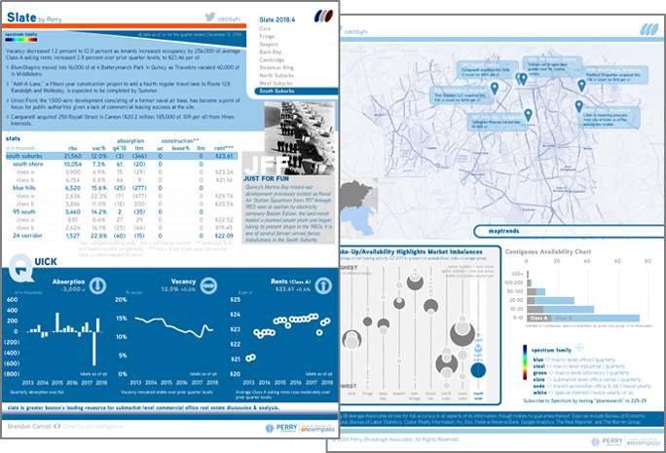666x453 pixels.
Task: Click the map pin under the Epsilon LLC callout
Action: (494, 89)
